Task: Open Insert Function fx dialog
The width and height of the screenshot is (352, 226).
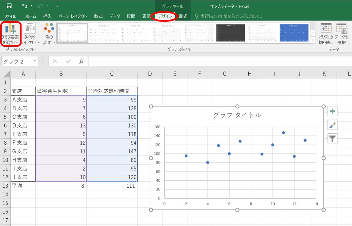Action: point(81,61)
